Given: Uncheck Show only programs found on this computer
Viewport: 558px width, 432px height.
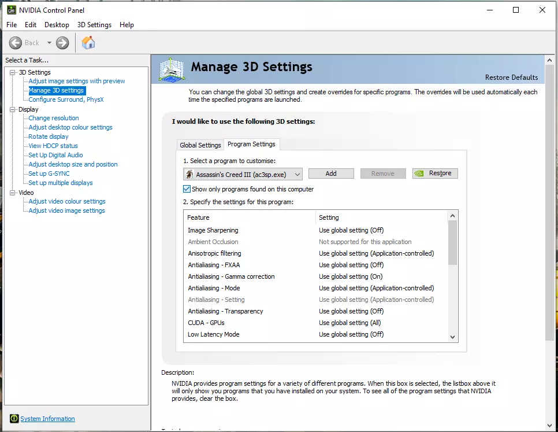Looking at the screenshot, I should tap(187, 189).
